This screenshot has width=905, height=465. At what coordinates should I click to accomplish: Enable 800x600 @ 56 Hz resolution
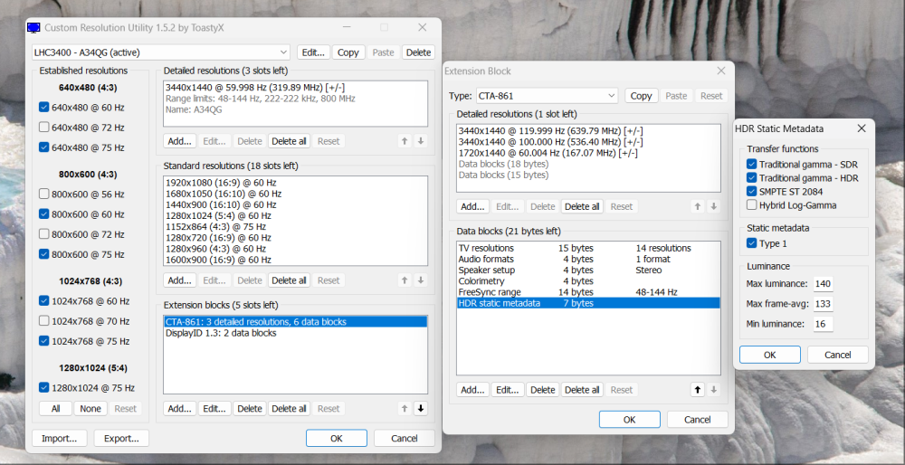pyautogui.click(x=43, y=194)
